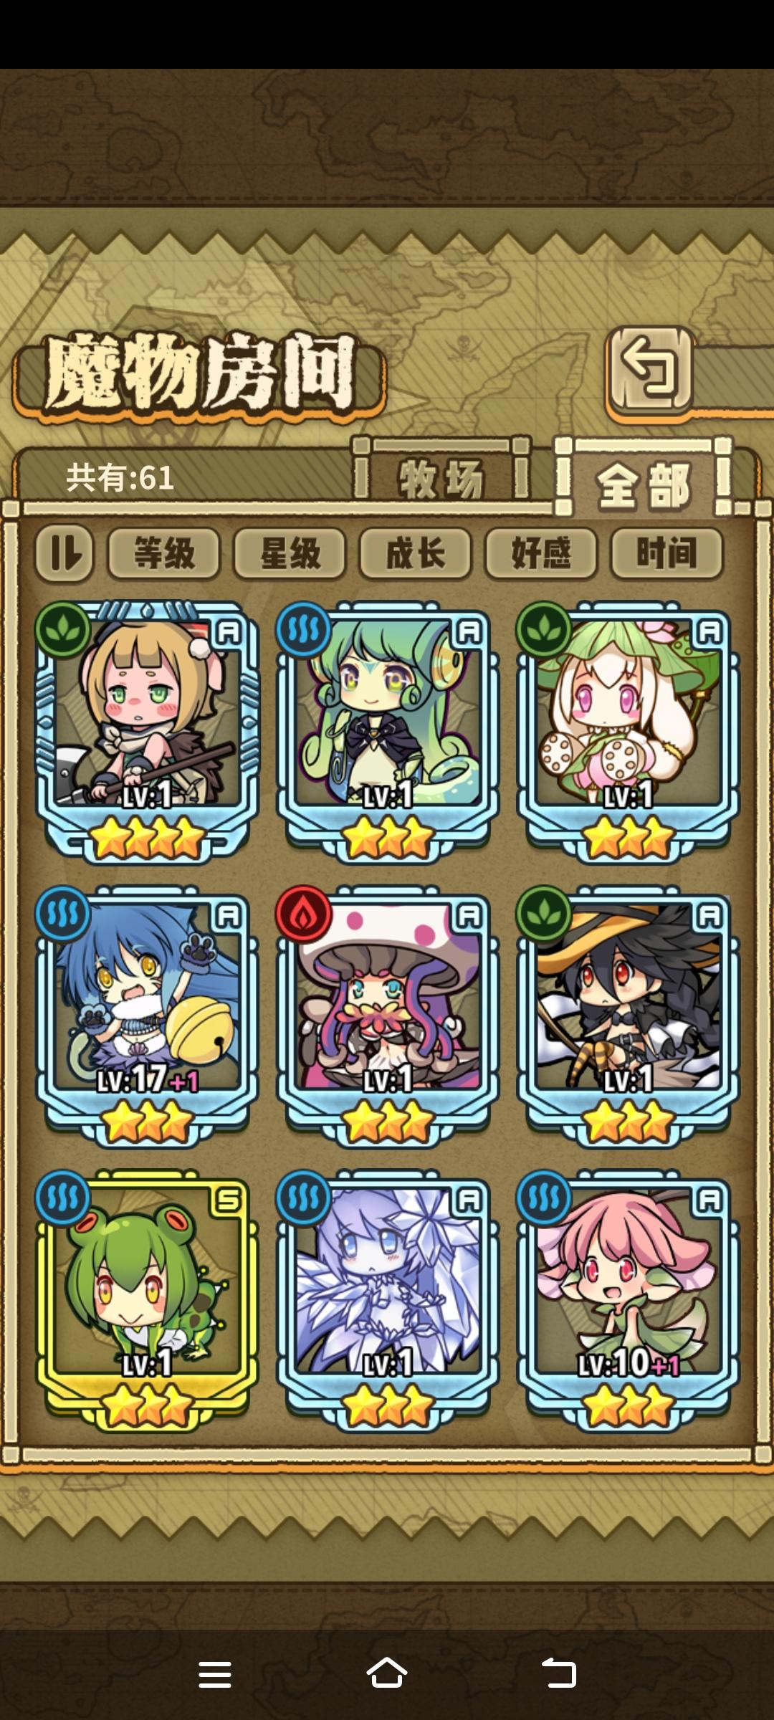The height and width of the screenshot is (1720, 774).
Task: Open the lotus rabbit girl monster card
Action: click(628, 731)
